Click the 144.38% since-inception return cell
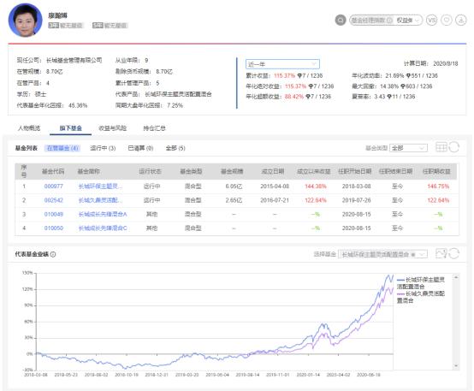The height and width of the screenshot is (391, 474). click(x=316, y=187)
